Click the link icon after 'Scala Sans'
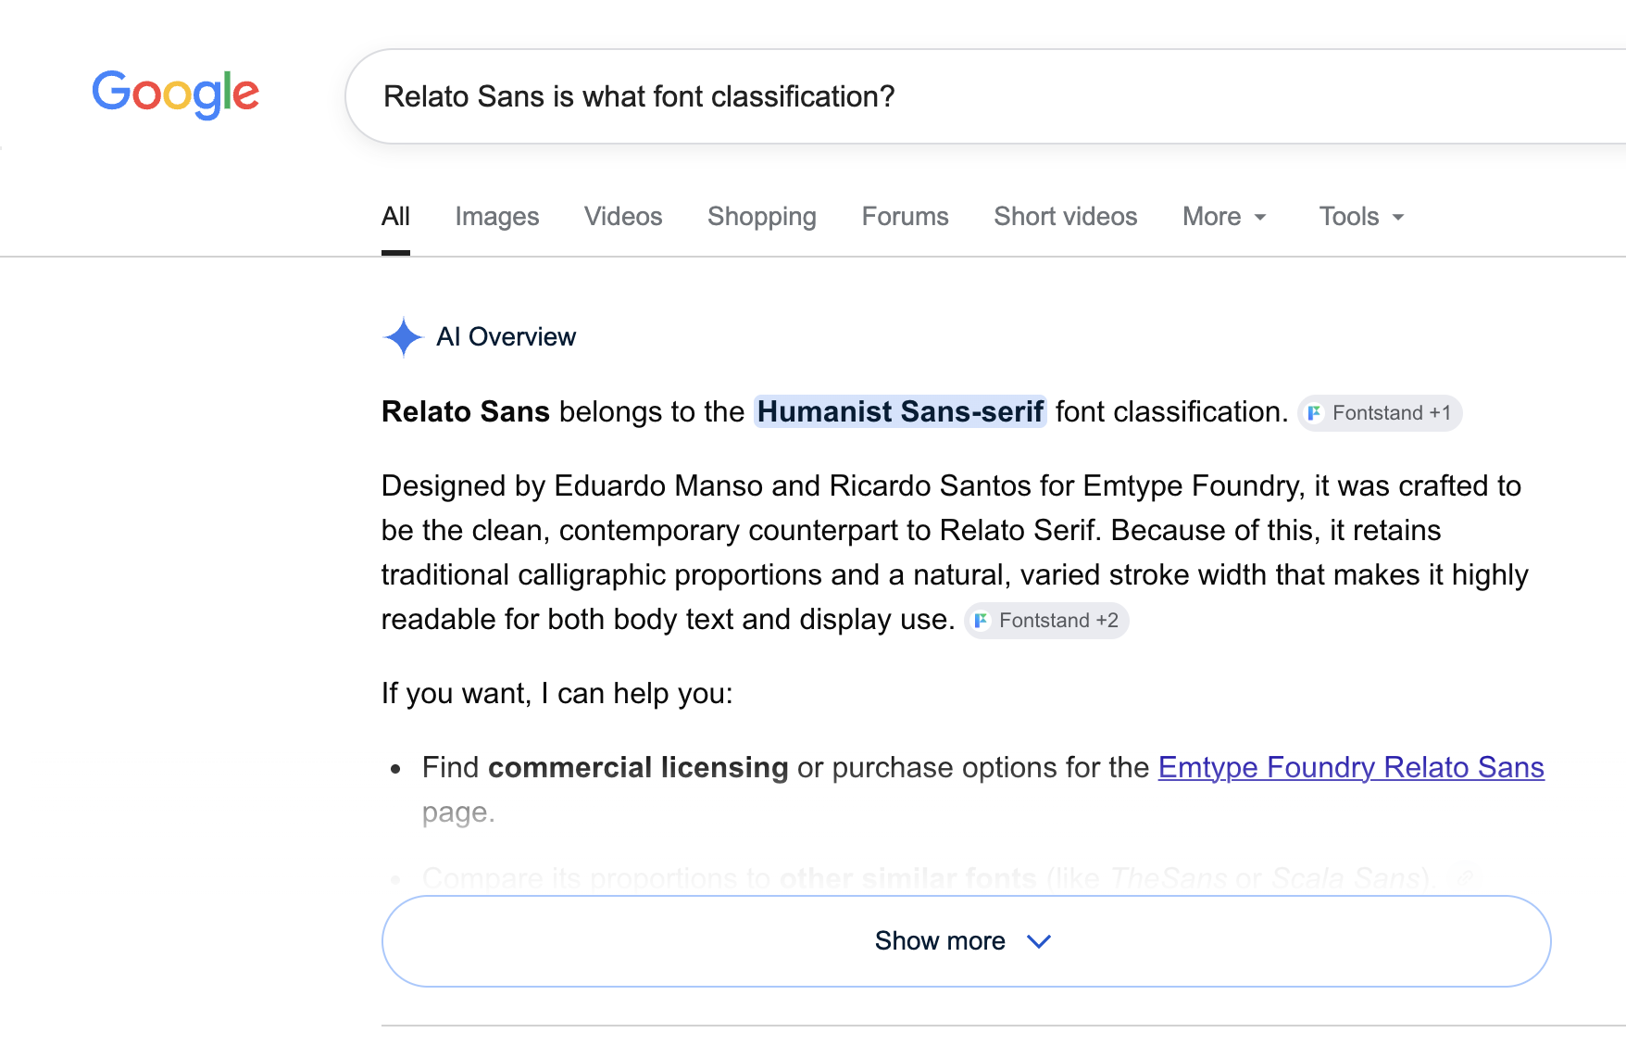 (1464, 878)
